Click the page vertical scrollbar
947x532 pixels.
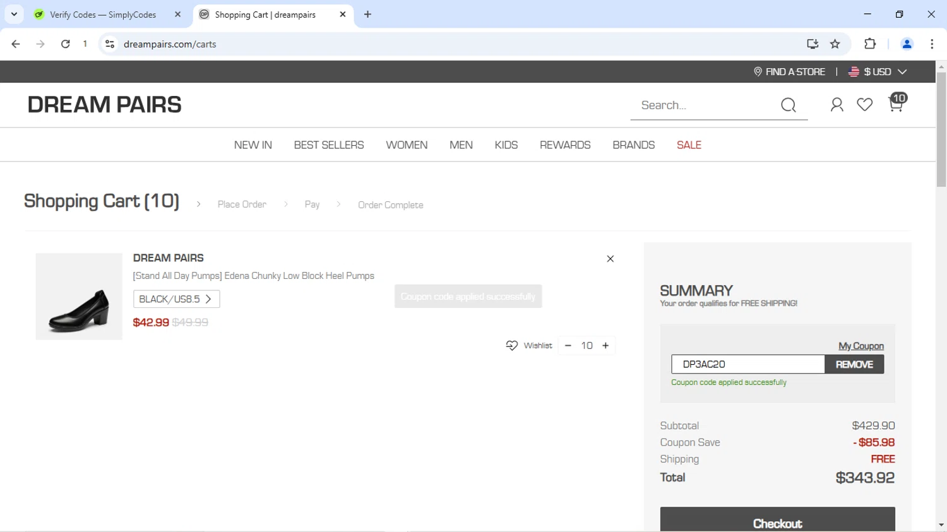point(941,129)
